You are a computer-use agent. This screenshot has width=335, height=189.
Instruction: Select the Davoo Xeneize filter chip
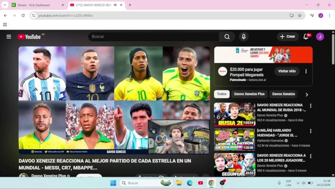click(x=283, y=94)
